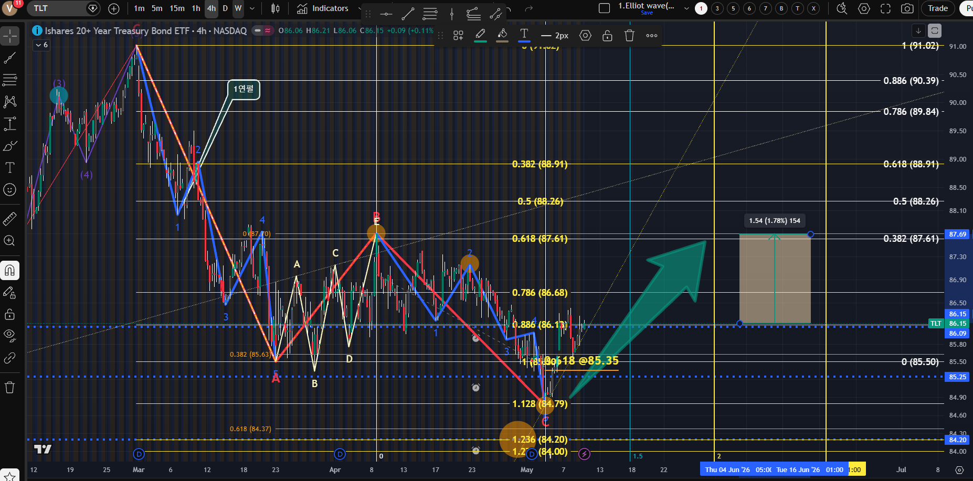Select the W weekly timeframe
This screenshot has height=481, width=973.
pos(238,8)
